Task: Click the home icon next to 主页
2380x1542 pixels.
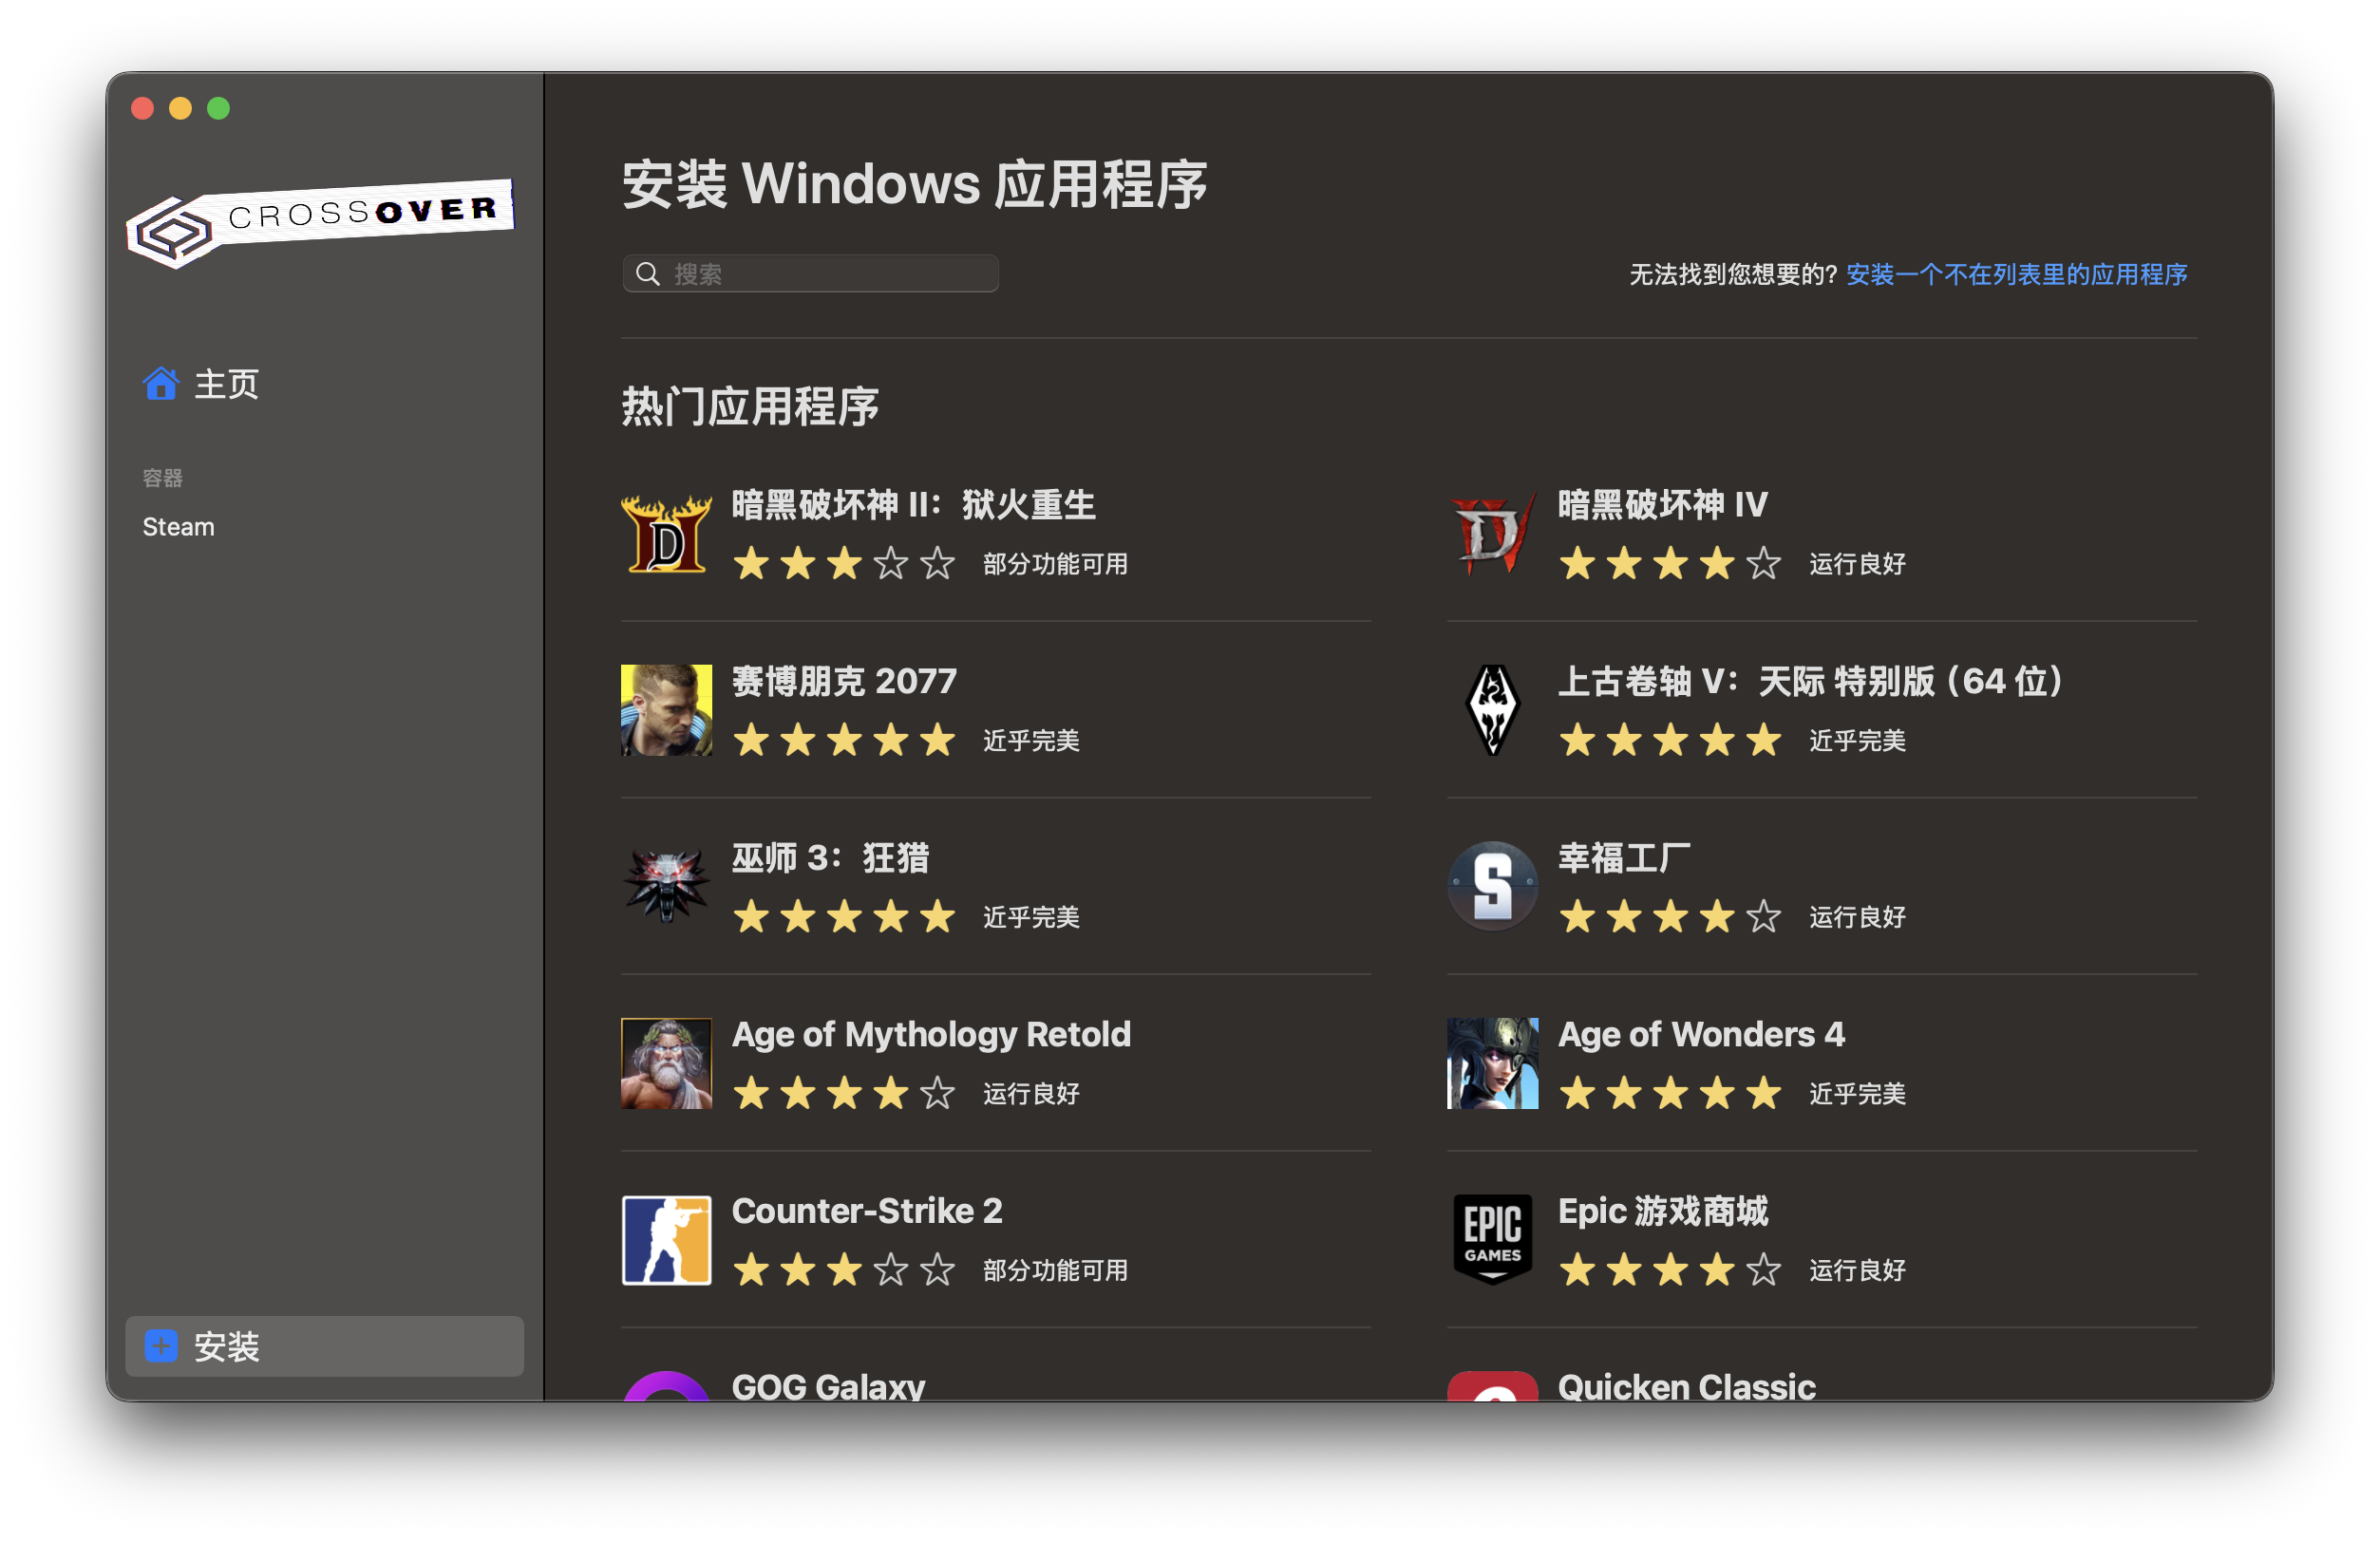Action: point(160,383)
